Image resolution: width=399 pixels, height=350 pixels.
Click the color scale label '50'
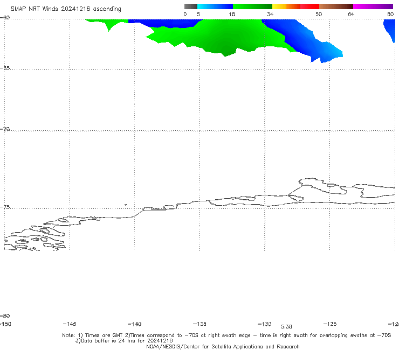tap(319, 14)
